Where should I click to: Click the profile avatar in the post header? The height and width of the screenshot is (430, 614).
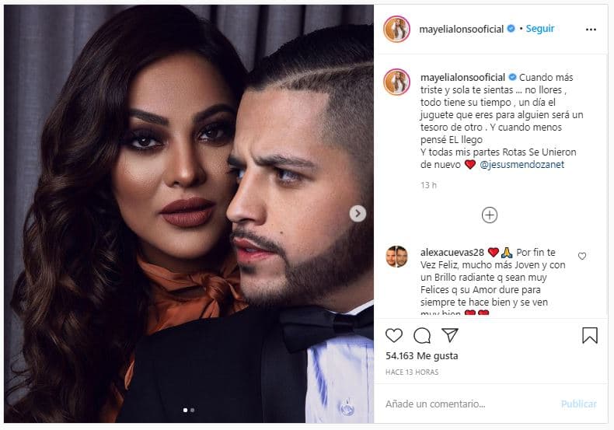pyautogui.click(x=396, y=29)
